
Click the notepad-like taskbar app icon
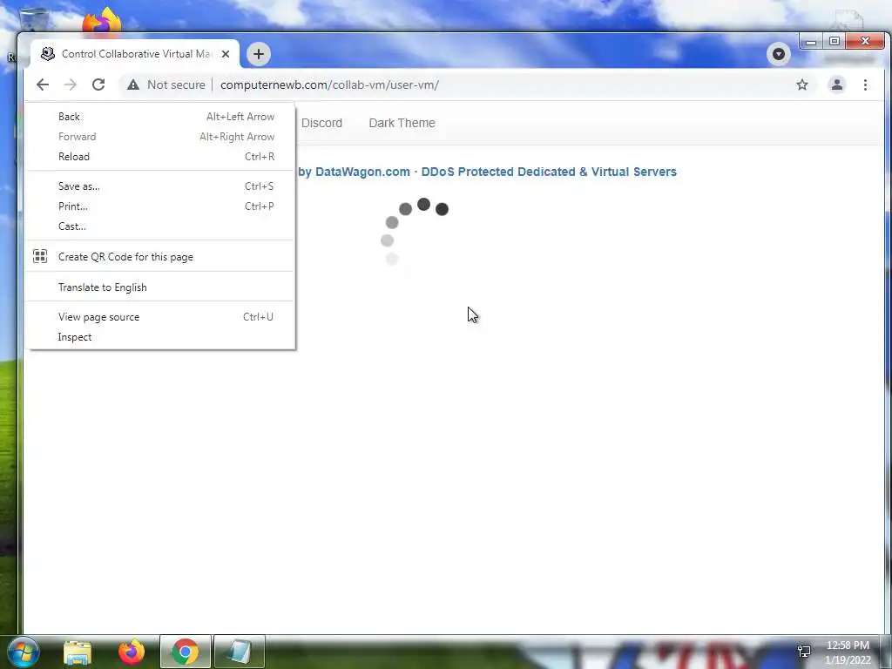pos(240,652)
